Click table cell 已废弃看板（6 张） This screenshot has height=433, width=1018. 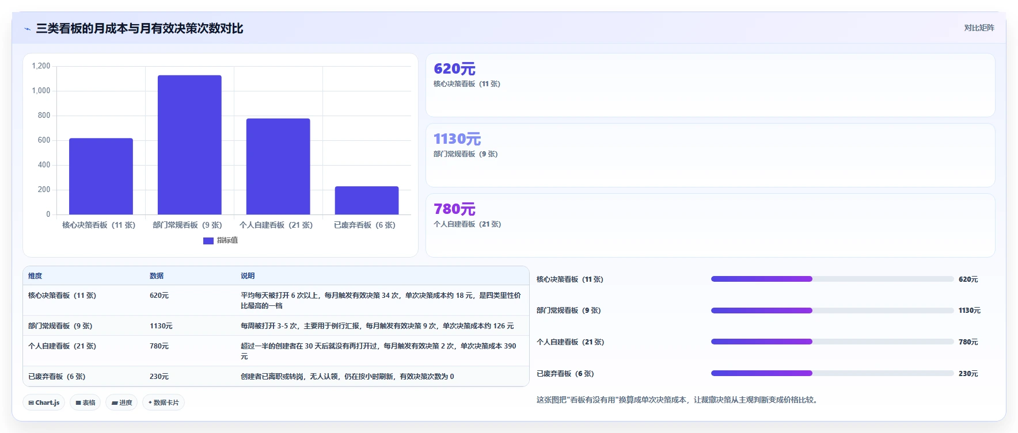(x=57, y=377)
